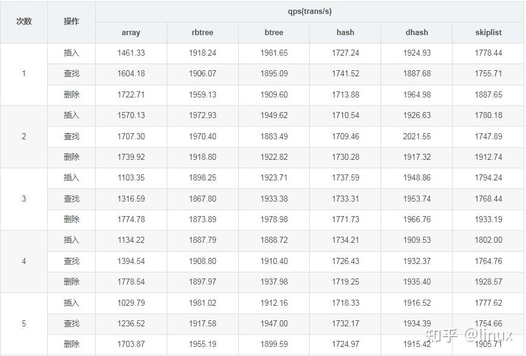
Task: Click the 操作 column header
Action: 72,21
